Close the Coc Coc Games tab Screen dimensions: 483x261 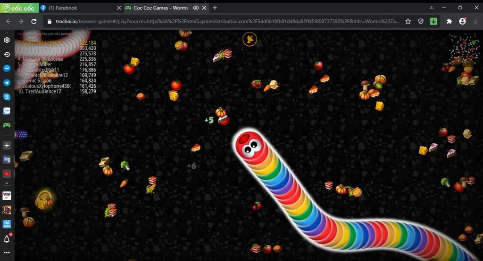(204, 8)
